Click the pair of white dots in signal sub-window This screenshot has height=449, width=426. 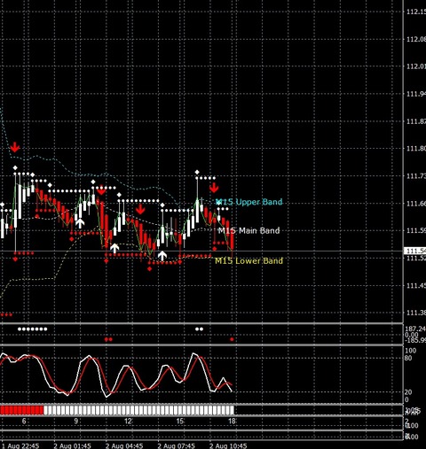click(x=199, y=329)
